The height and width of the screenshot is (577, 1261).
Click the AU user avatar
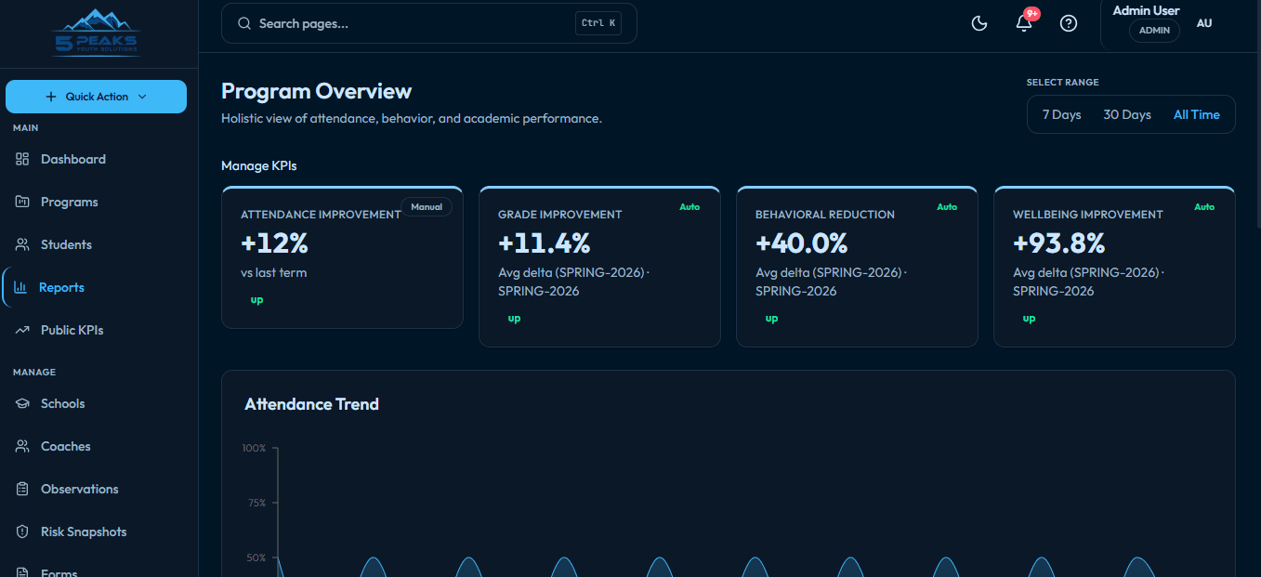coord(1204,23)
